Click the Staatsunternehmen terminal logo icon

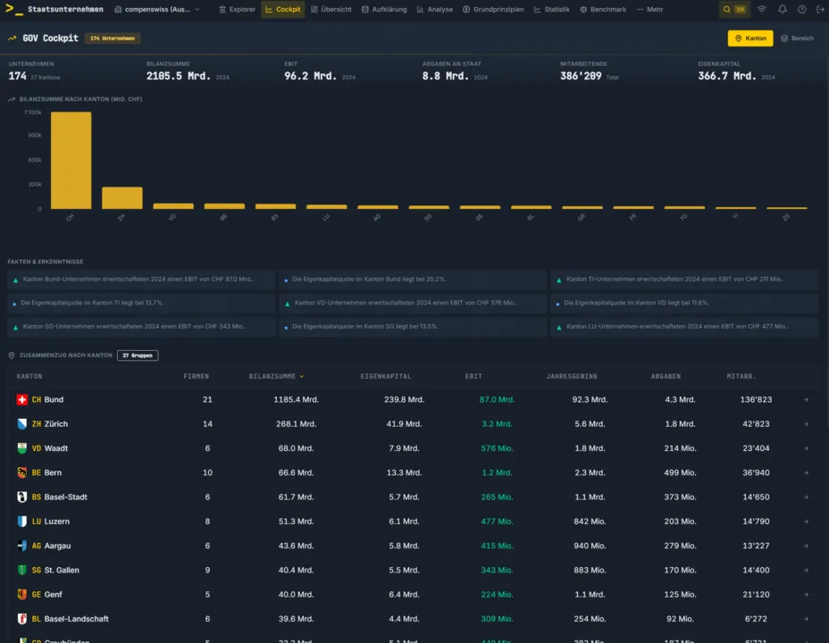click(x=13, y=10)
